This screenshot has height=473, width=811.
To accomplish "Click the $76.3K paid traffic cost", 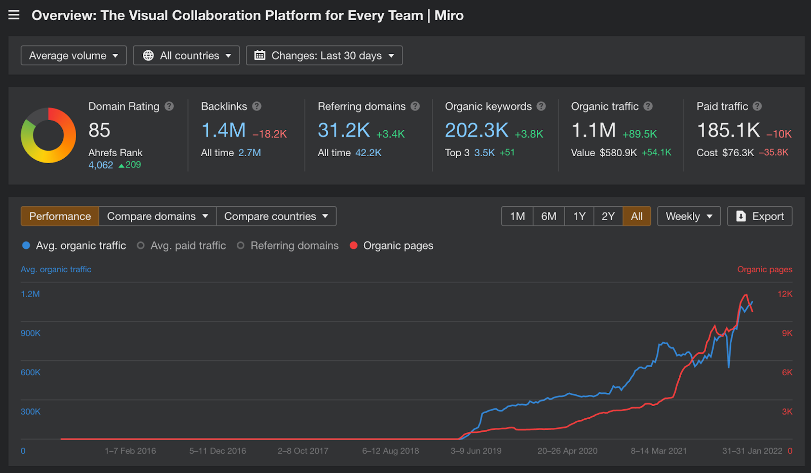I will pyautogui.click(x=738, y=153).
